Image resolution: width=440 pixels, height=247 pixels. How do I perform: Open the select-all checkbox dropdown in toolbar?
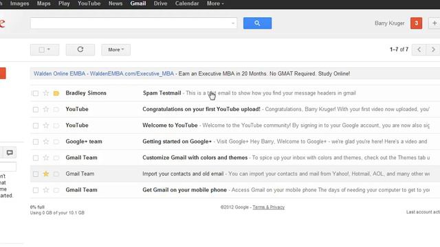tap(45, 49)
